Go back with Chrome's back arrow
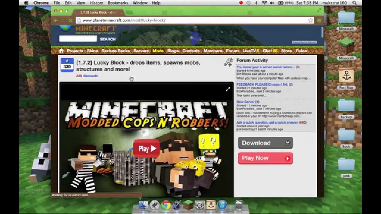This screenshot has width=381, height=214. (x=56, y=20)
